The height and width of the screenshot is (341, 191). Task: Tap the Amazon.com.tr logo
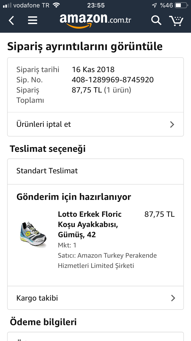[x=95, y=20]
